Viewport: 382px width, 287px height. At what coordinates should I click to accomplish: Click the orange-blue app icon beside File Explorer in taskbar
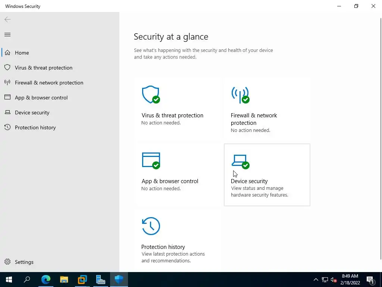pos(82,280)
